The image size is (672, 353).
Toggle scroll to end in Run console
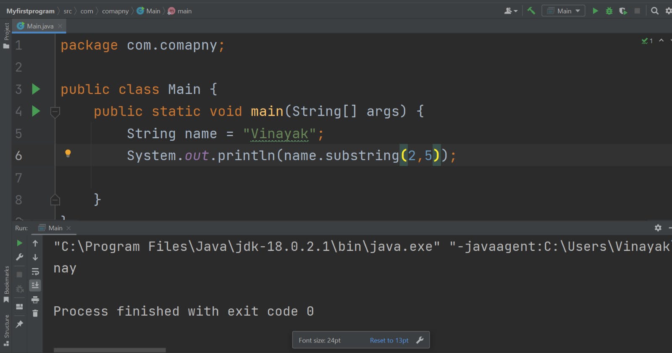(35, 285)
